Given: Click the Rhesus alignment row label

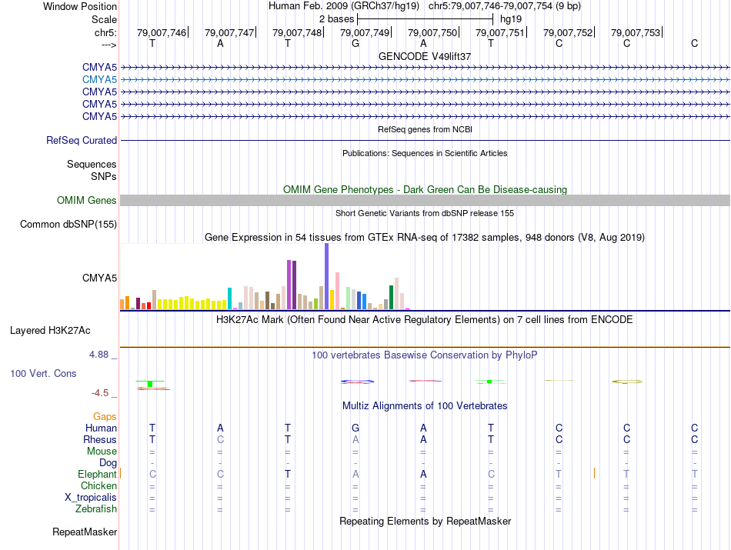Looking at the screenshot, I should click(x=100, y=440).
